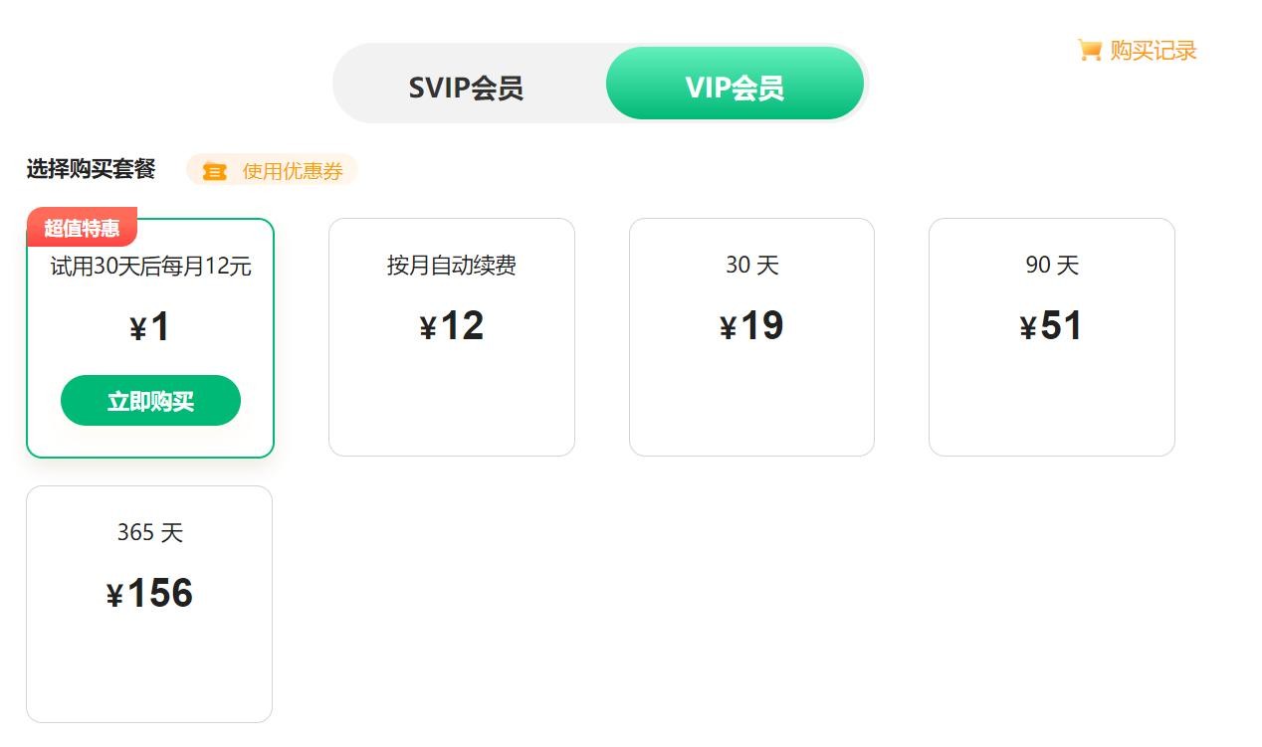Image resolution: width=1262 pixels, height=747 pixels.
Task: Click the ¥156 yearly price
Action: 149,594
